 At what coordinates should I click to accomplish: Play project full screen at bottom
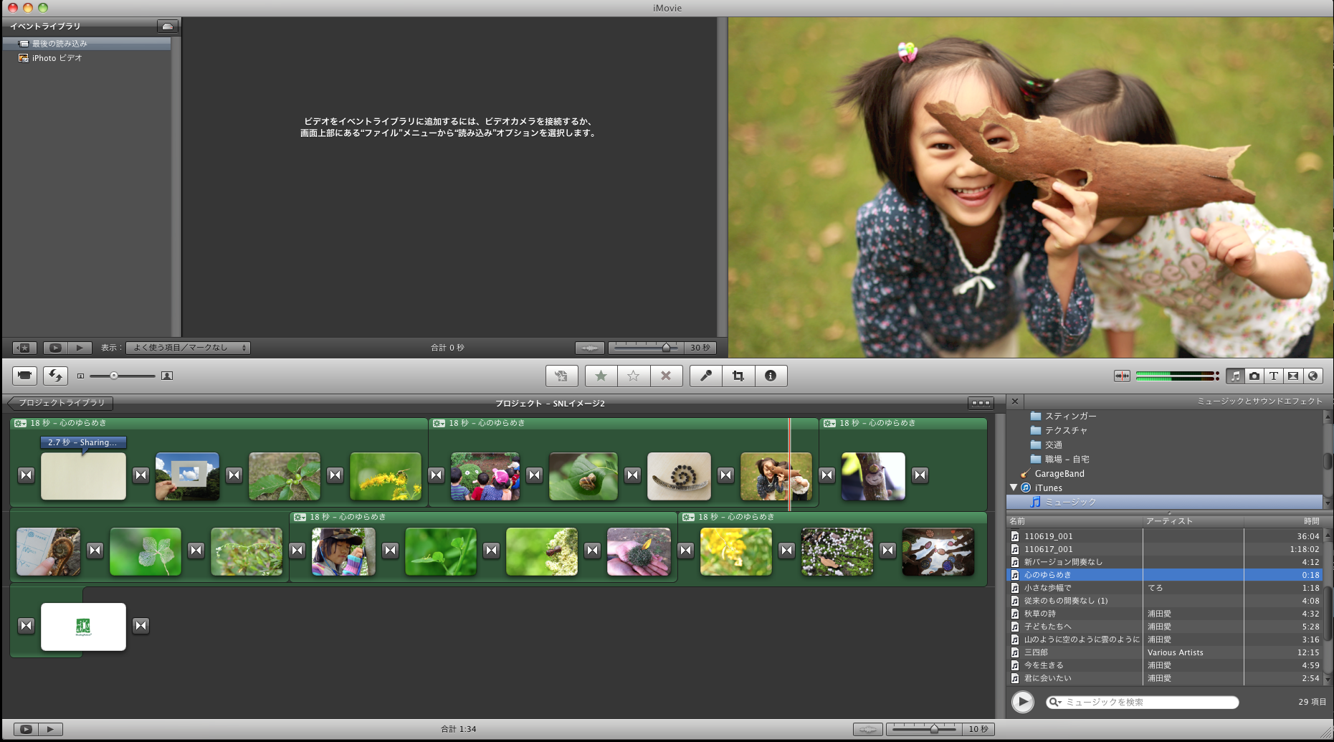(x=26, y=729)
